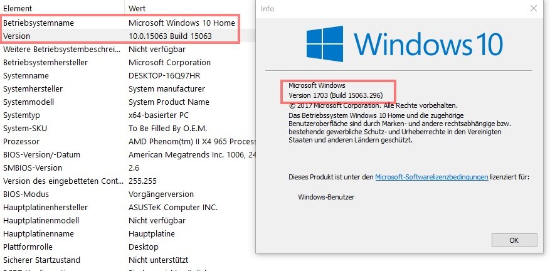Close the Info dialog with X

(534, 8)
